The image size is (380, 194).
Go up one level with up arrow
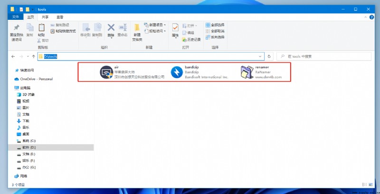(x=33, y=56)
